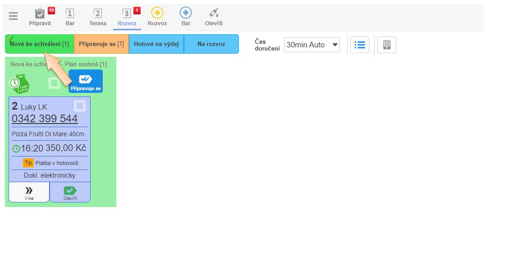Select the Bar table section 1
The width and height of the screenshot is (508, 271).
(x=70, y=17)
